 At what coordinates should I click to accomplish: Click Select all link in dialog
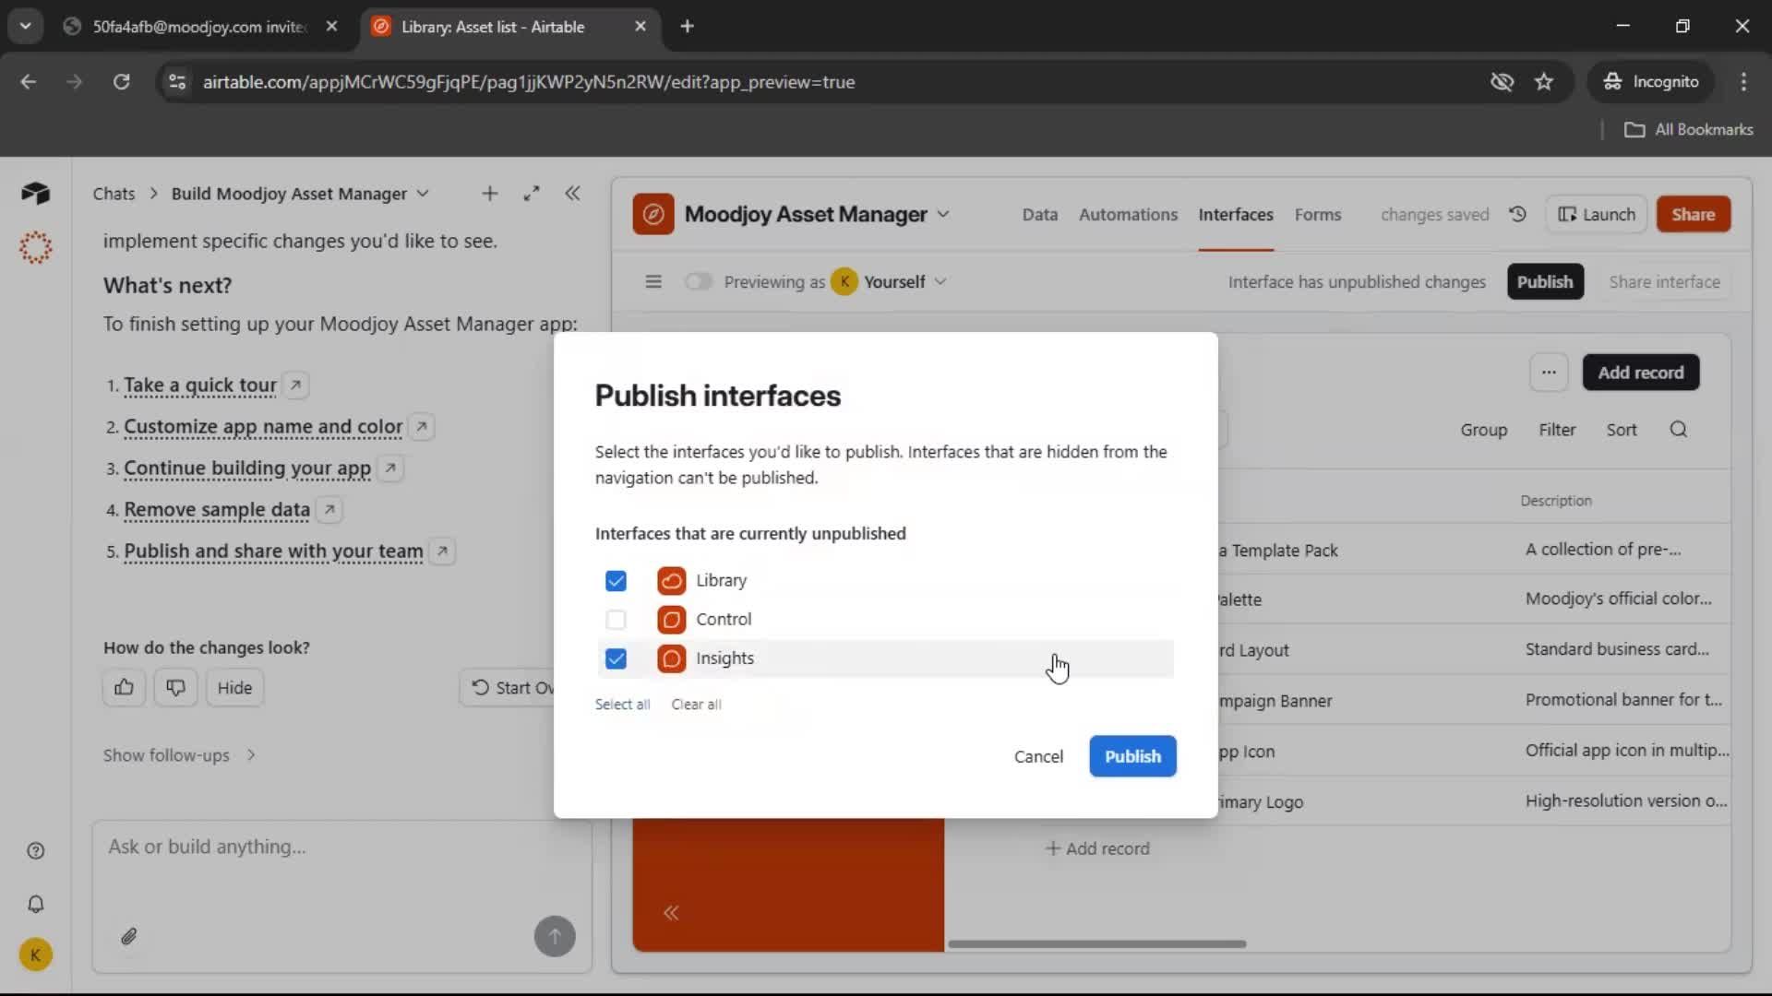622,705
